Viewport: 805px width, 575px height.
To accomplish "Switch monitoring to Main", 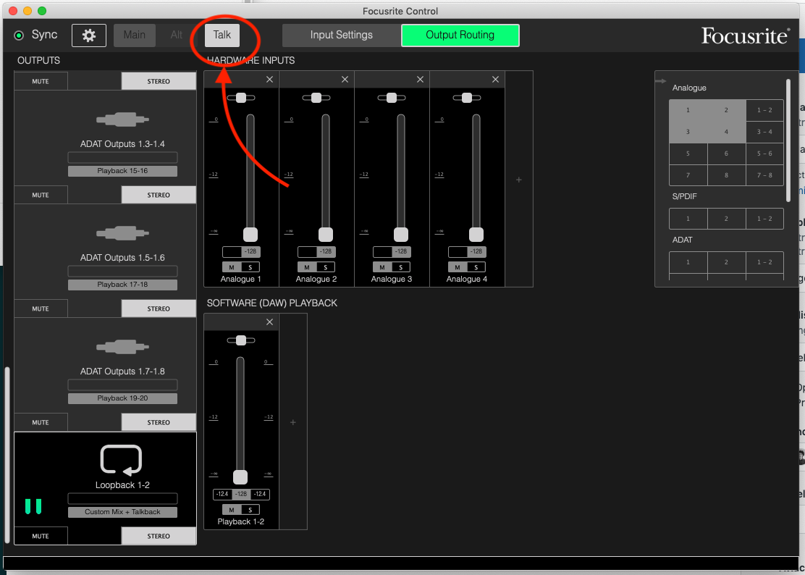I will (x=135, y=35).
